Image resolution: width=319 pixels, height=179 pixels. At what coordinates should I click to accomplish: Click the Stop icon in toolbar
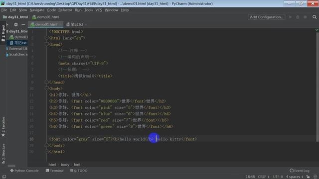[x=305, y=17]
